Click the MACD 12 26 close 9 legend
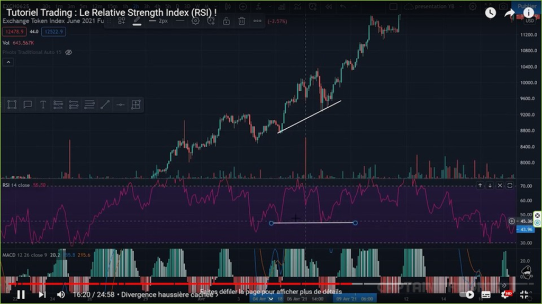This screenshot has height=304, width=542. coord(24,255)
